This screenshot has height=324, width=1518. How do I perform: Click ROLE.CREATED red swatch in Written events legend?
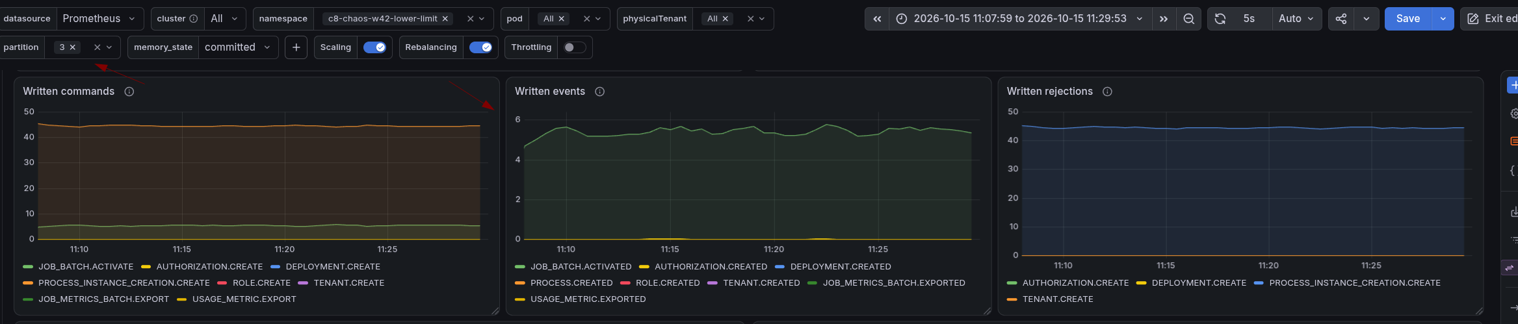625,283
